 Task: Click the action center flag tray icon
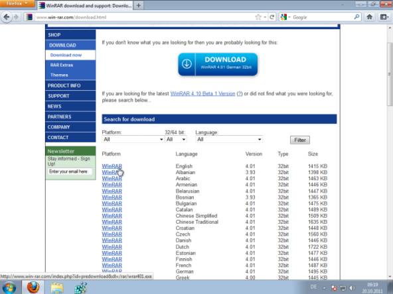tap(334, 288)
